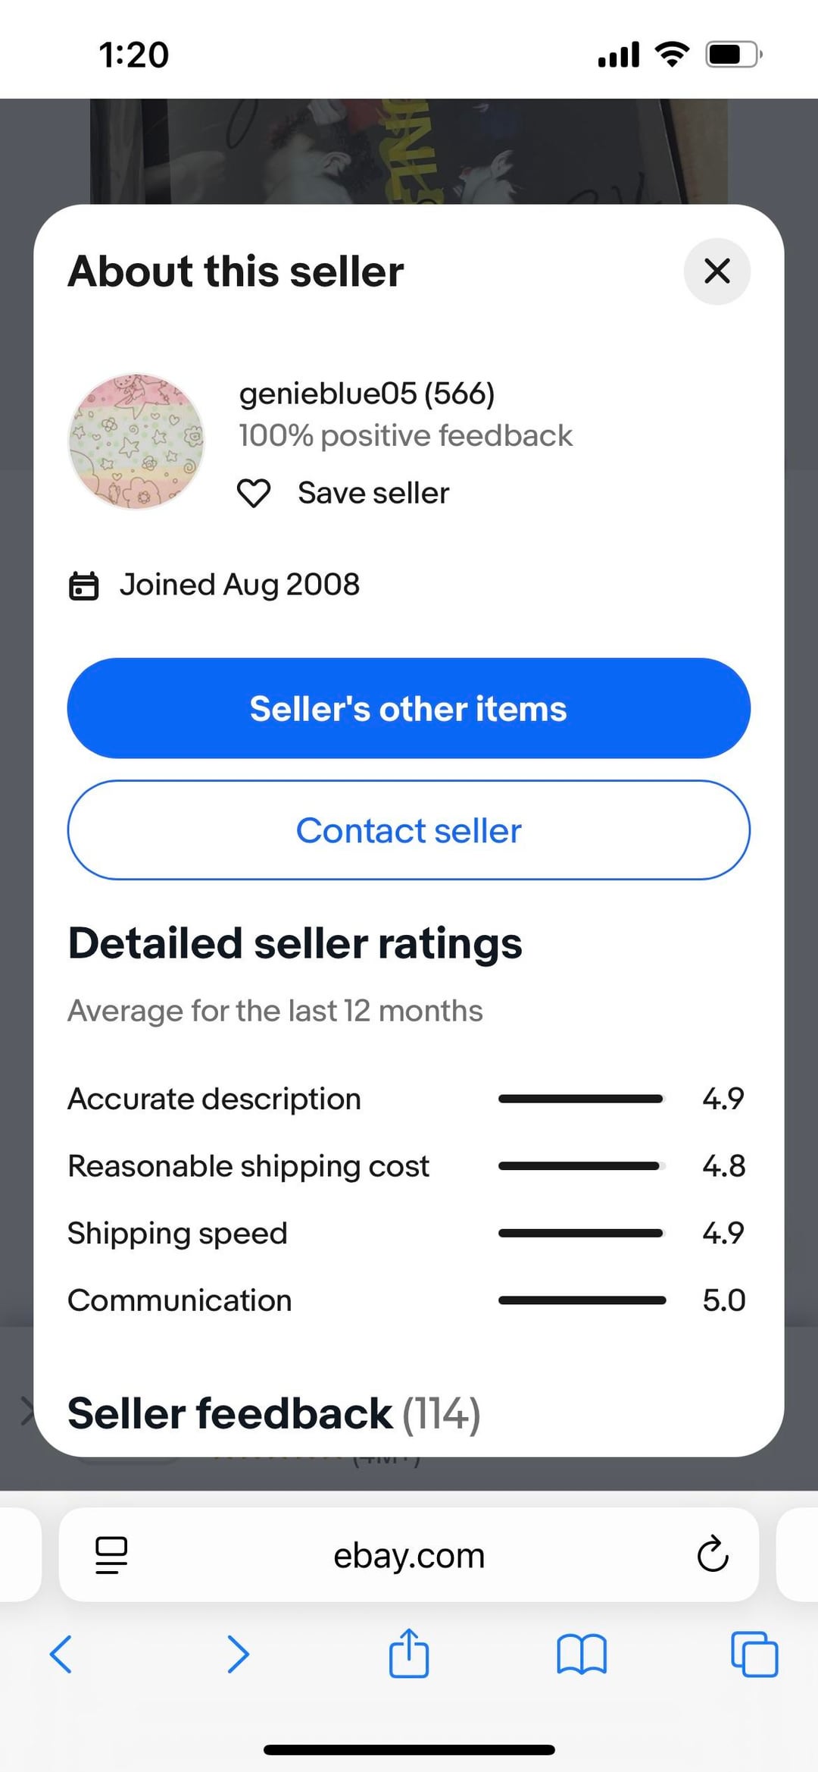Screen dimensions: 818x1772
Task: Open the Seller feedback section heading
Action: pos(273,1414)
